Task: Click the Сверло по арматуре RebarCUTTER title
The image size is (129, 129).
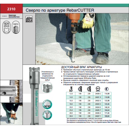Action: click(x=60, y=10)
